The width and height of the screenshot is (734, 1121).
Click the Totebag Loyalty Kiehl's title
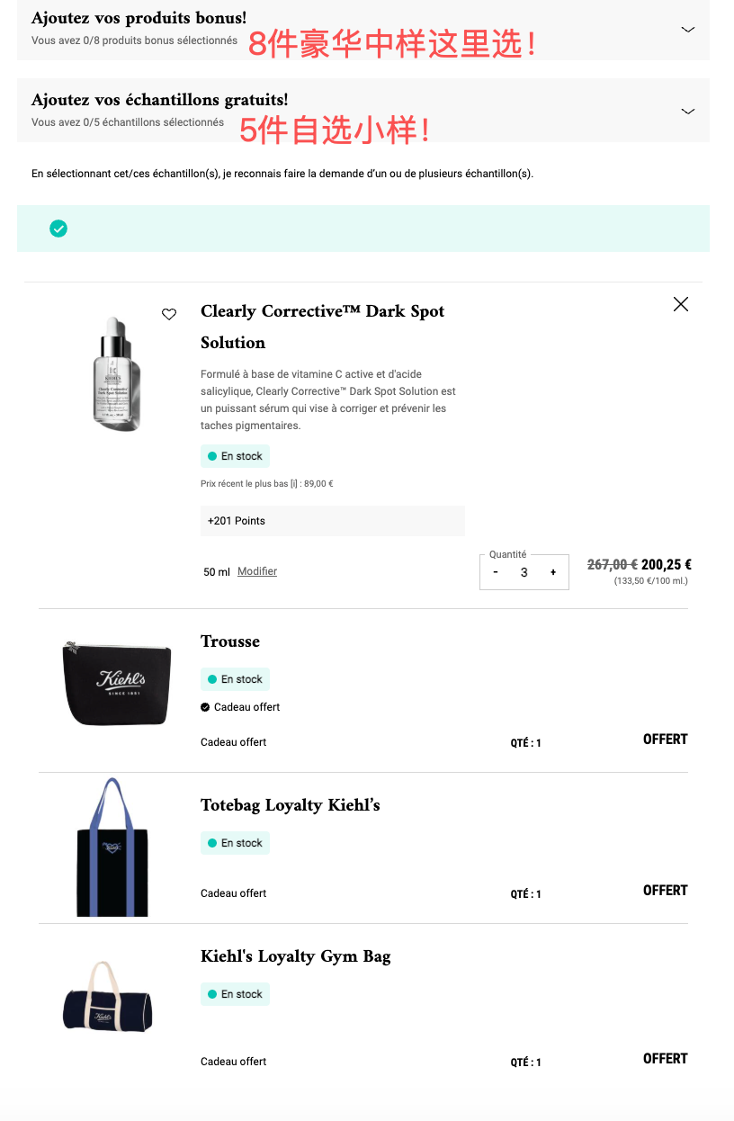pos(290,805)
